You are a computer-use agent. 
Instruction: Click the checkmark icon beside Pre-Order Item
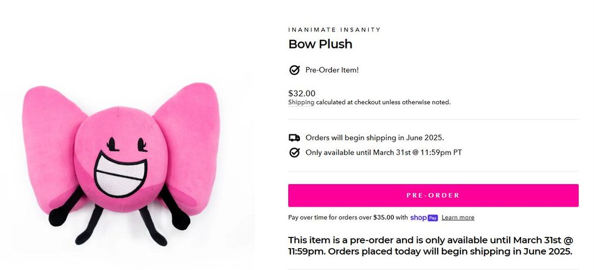coord(294,70)
